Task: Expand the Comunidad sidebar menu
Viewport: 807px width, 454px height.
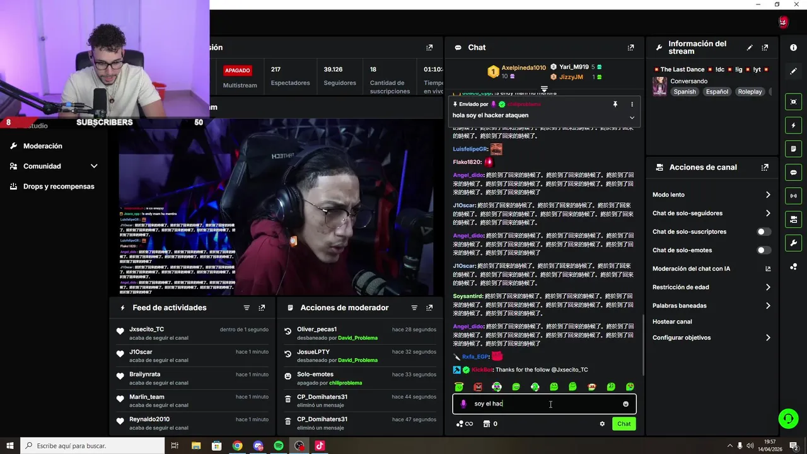Action: pyautogui.click(x=94, y=166)
